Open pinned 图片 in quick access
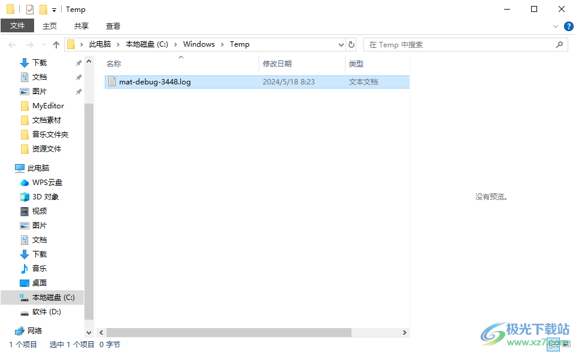Image resolution: width=576 pixels, height=352 pixels. coord(40,92)
